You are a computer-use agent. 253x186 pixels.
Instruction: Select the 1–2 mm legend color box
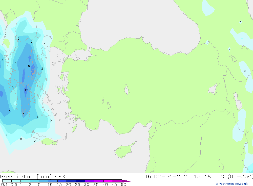25,181
